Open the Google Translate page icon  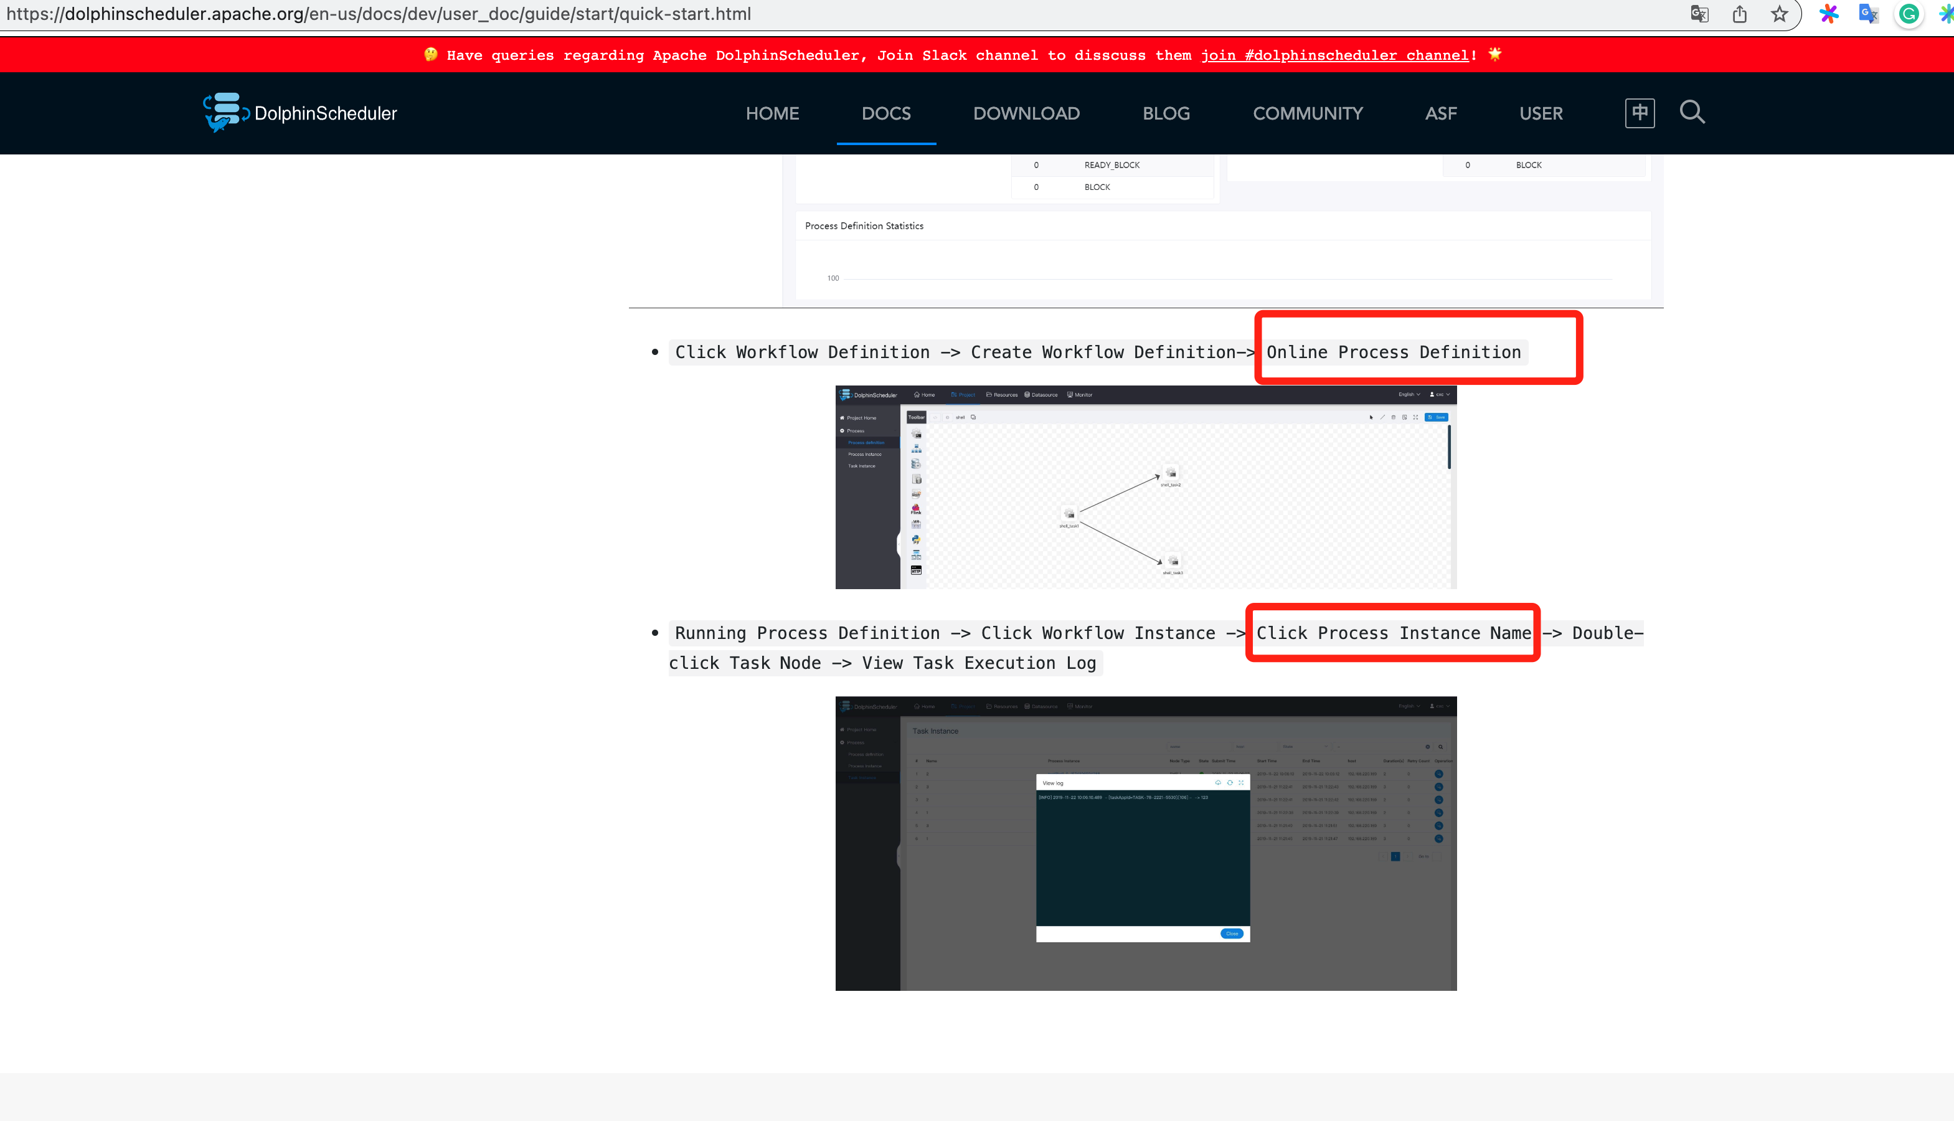(1699, 14)
